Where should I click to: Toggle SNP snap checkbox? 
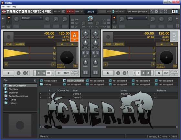72,20
